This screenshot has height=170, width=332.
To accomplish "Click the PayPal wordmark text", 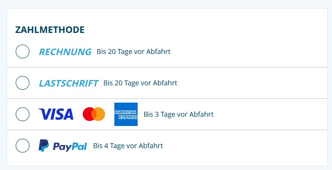I will [x=70, y=146].
